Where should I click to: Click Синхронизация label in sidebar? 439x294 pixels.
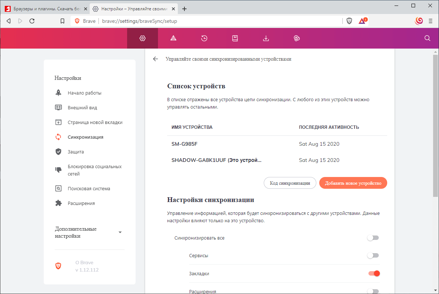[85, 137]
